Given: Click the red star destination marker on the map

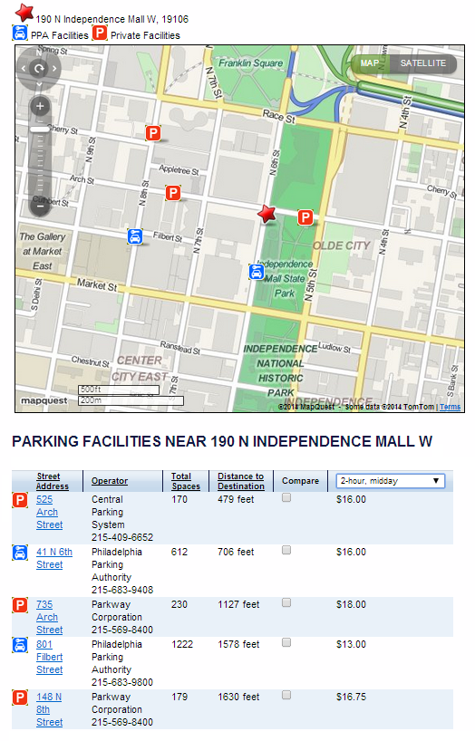Looking at the screenshot, I should click(x=267, y=214).
